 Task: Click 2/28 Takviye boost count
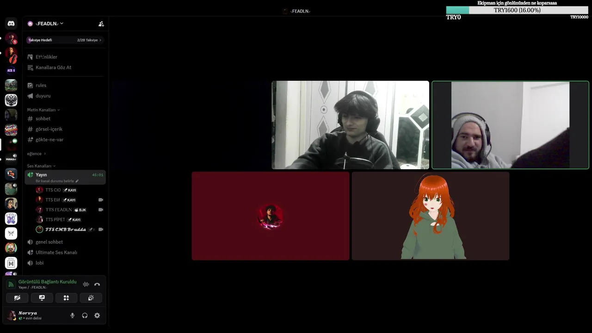[87, 40]
